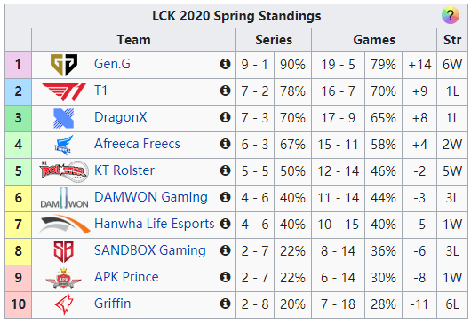
Task: Show info popup for Afreeca Freecs
Action: coord(225,144)
